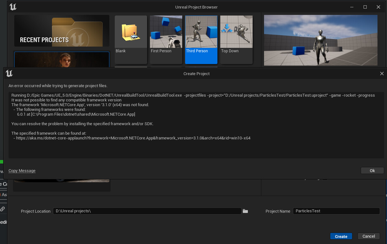
Task: Click the Copy Message link
Action: (x=22, y=170)
